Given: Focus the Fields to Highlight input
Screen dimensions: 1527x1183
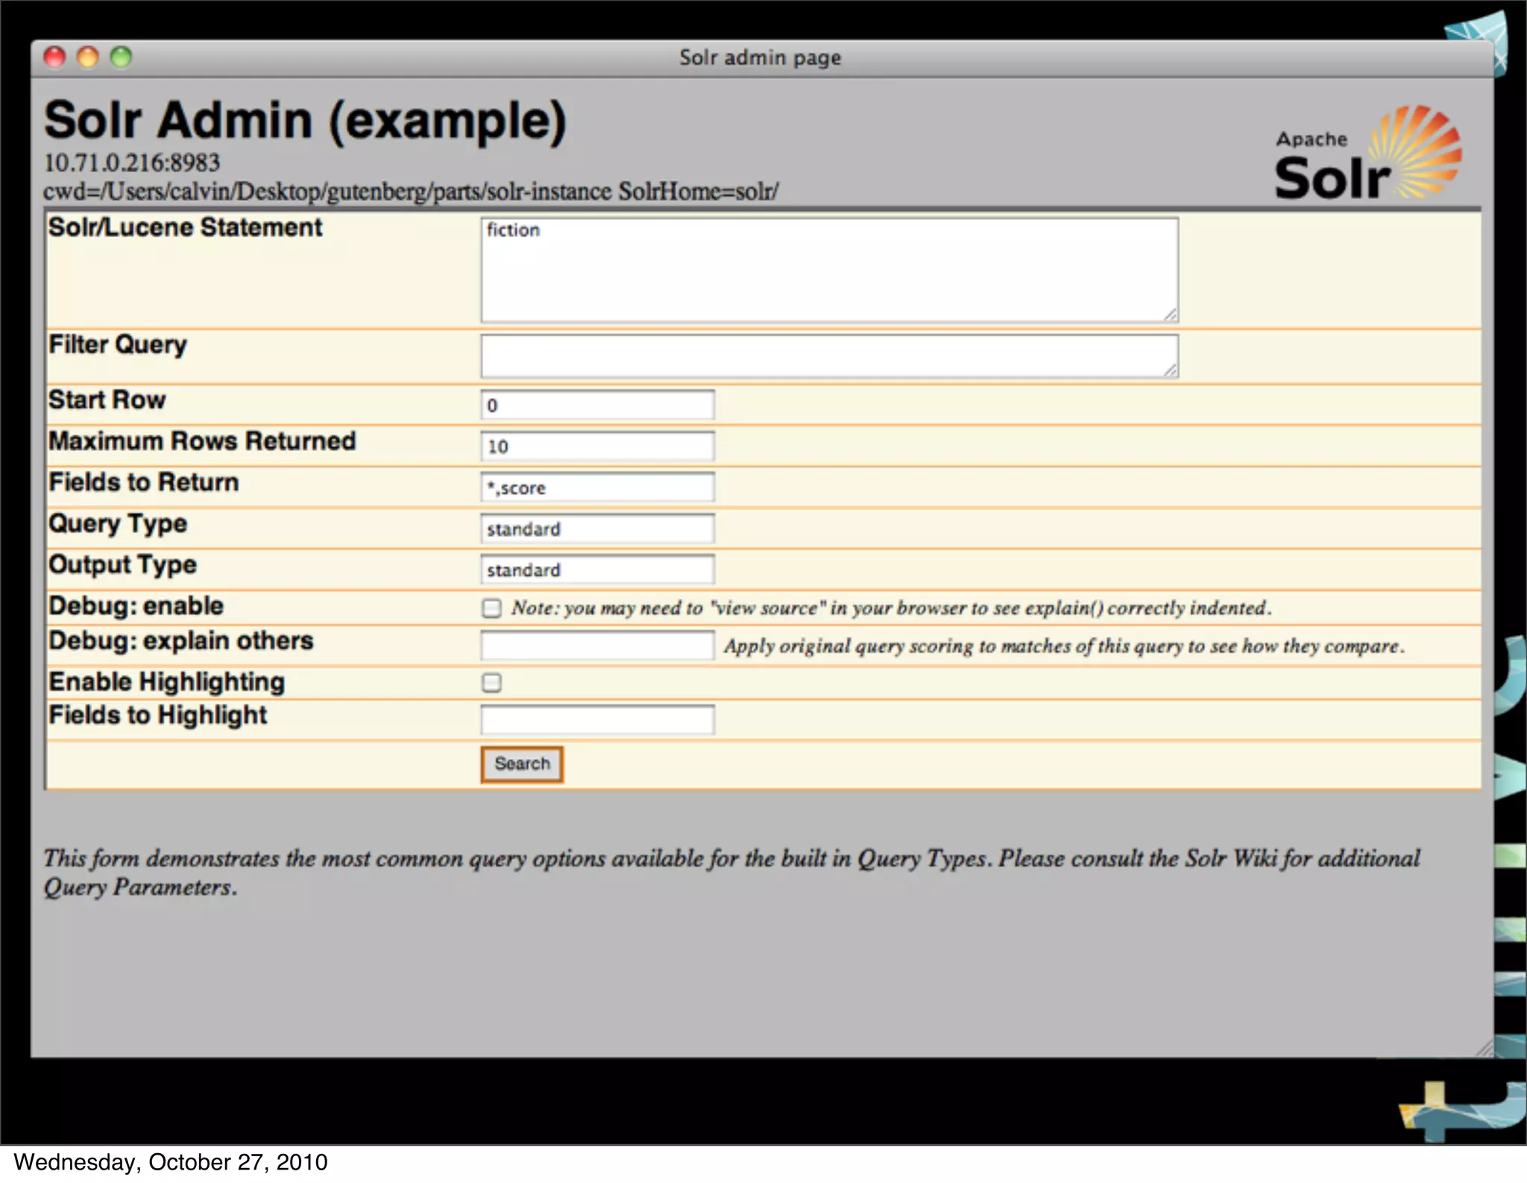Looking at the screenshot, I should [597, 719].
